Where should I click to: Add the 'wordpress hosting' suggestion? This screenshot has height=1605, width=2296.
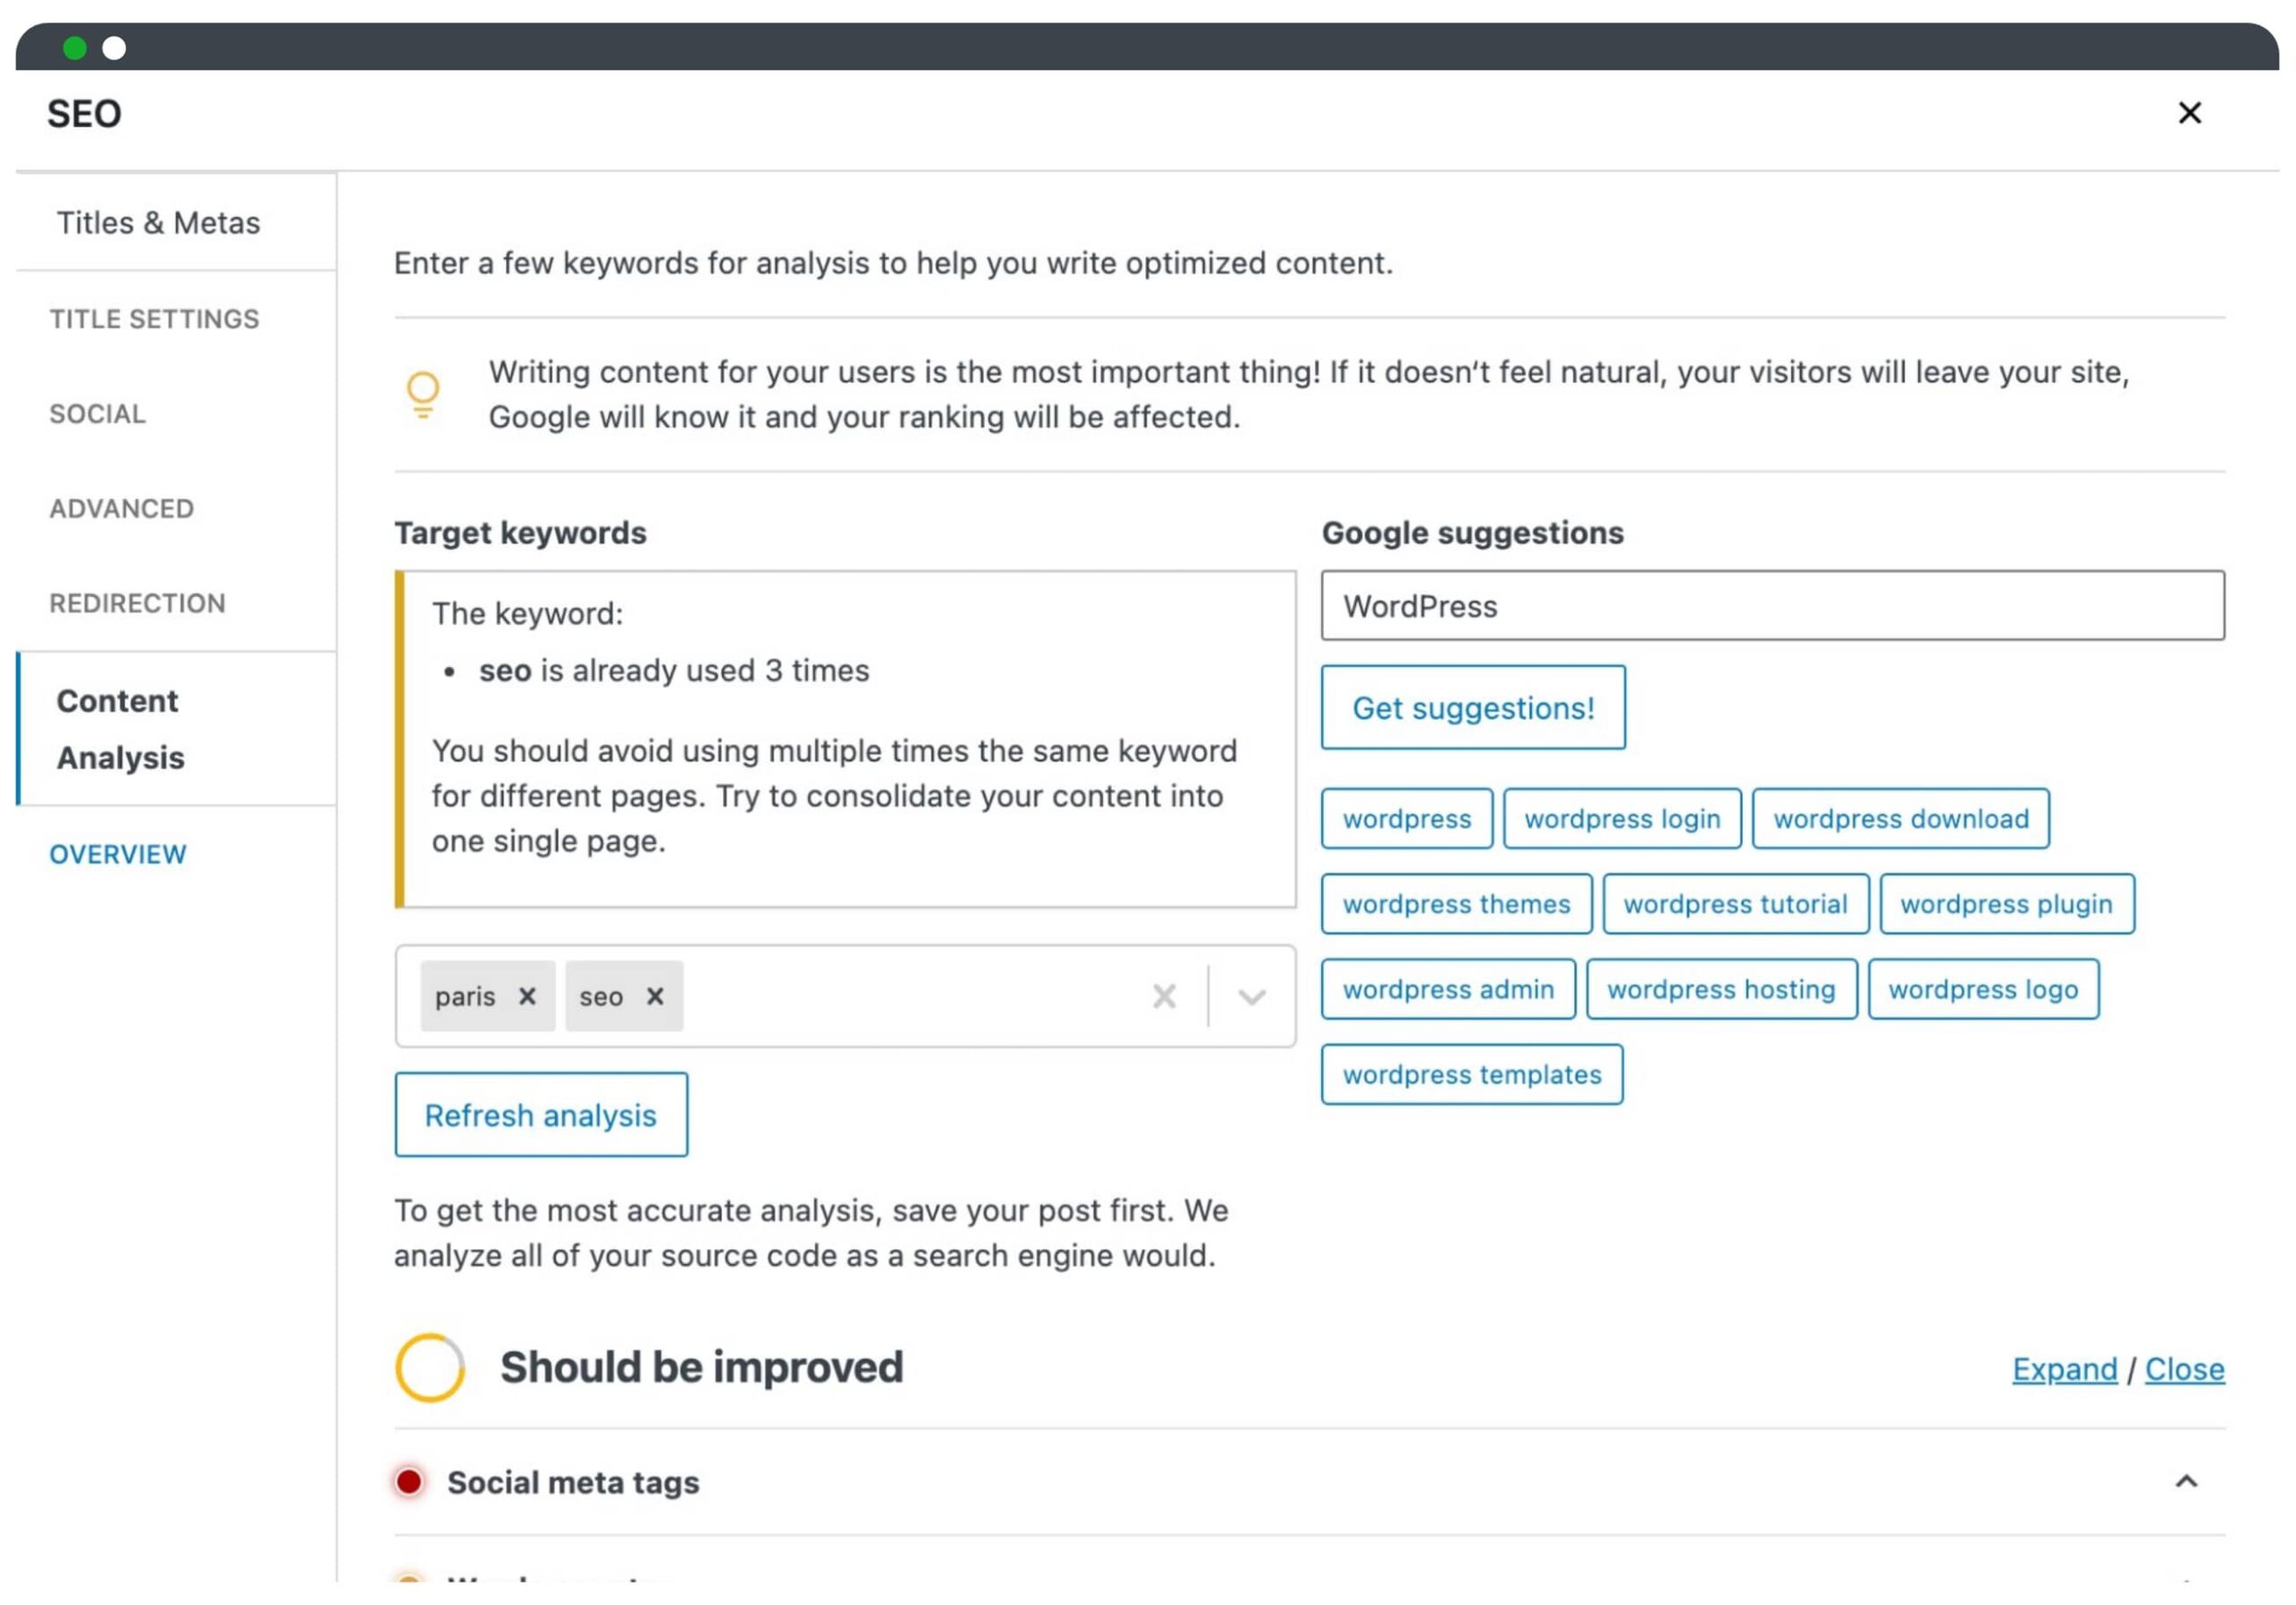coord(1721,989)
